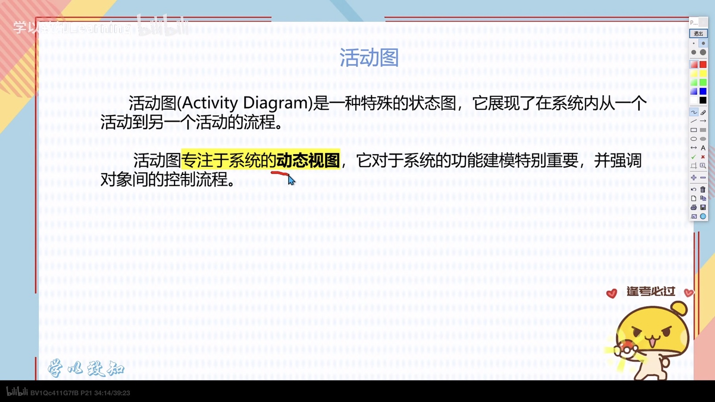Choose the straight line tool

point(694,121)
